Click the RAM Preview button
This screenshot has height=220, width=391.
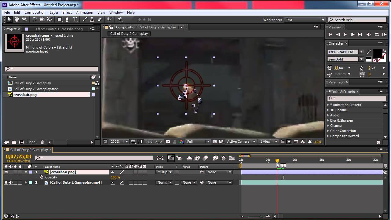tap(384, 35)
